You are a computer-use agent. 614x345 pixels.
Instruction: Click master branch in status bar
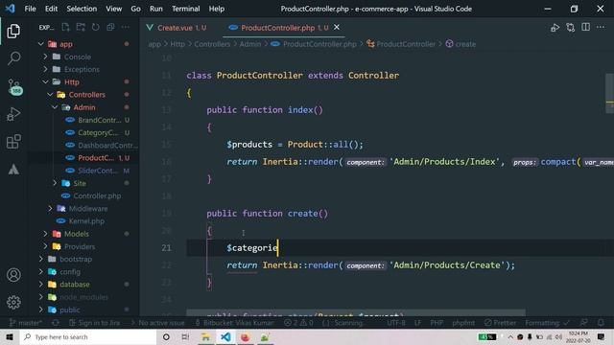pos(26,323)
